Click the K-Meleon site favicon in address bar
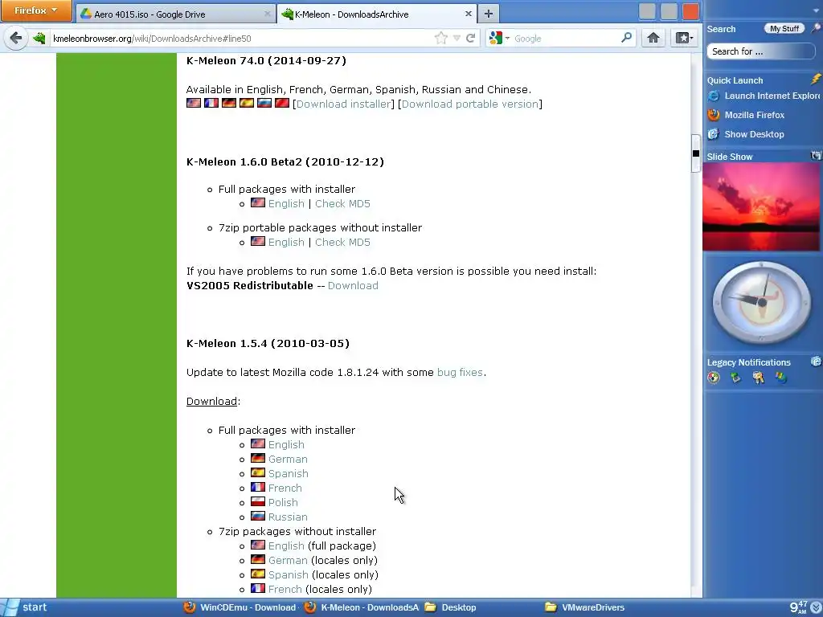 click(39, 38)
